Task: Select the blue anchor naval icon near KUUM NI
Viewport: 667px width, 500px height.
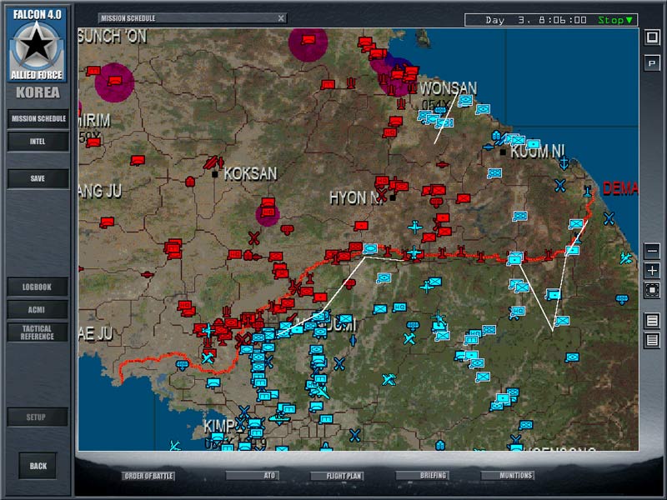Action: click(564, 162)
